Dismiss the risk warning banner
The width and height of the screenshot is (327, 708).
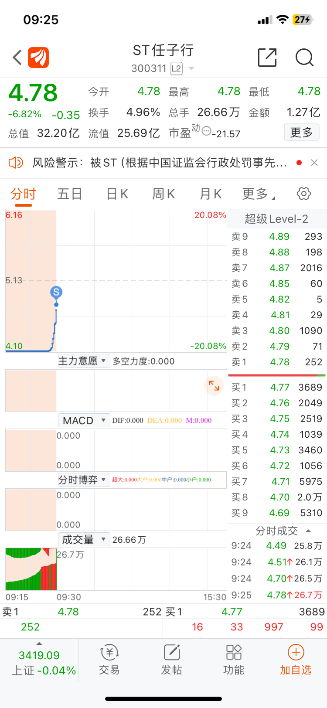coord(314,163)
